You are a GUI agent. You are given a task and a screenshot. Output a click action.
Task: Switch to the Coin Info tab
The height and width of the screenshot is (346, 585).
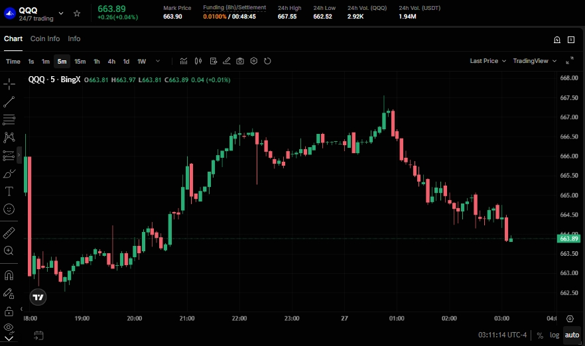pos(45,39)
